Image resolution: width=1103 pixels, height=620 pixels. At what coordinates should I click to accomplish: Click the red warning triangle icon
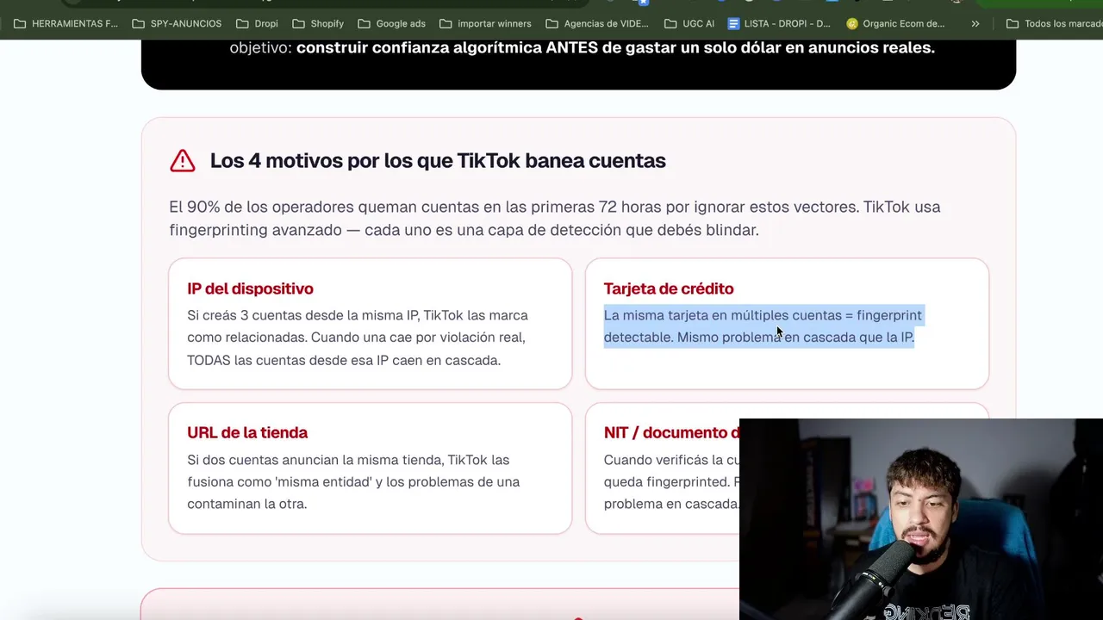click(x=183, y=161)
